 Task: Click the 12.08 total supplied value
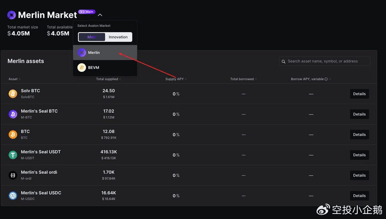pyautogui.click(x=109, y=131)
